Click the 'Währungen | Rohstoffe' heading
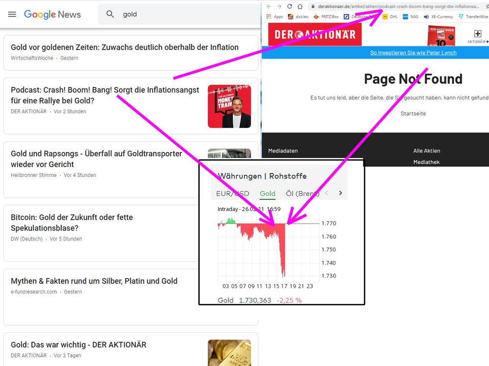 click(x=262, y=176)
